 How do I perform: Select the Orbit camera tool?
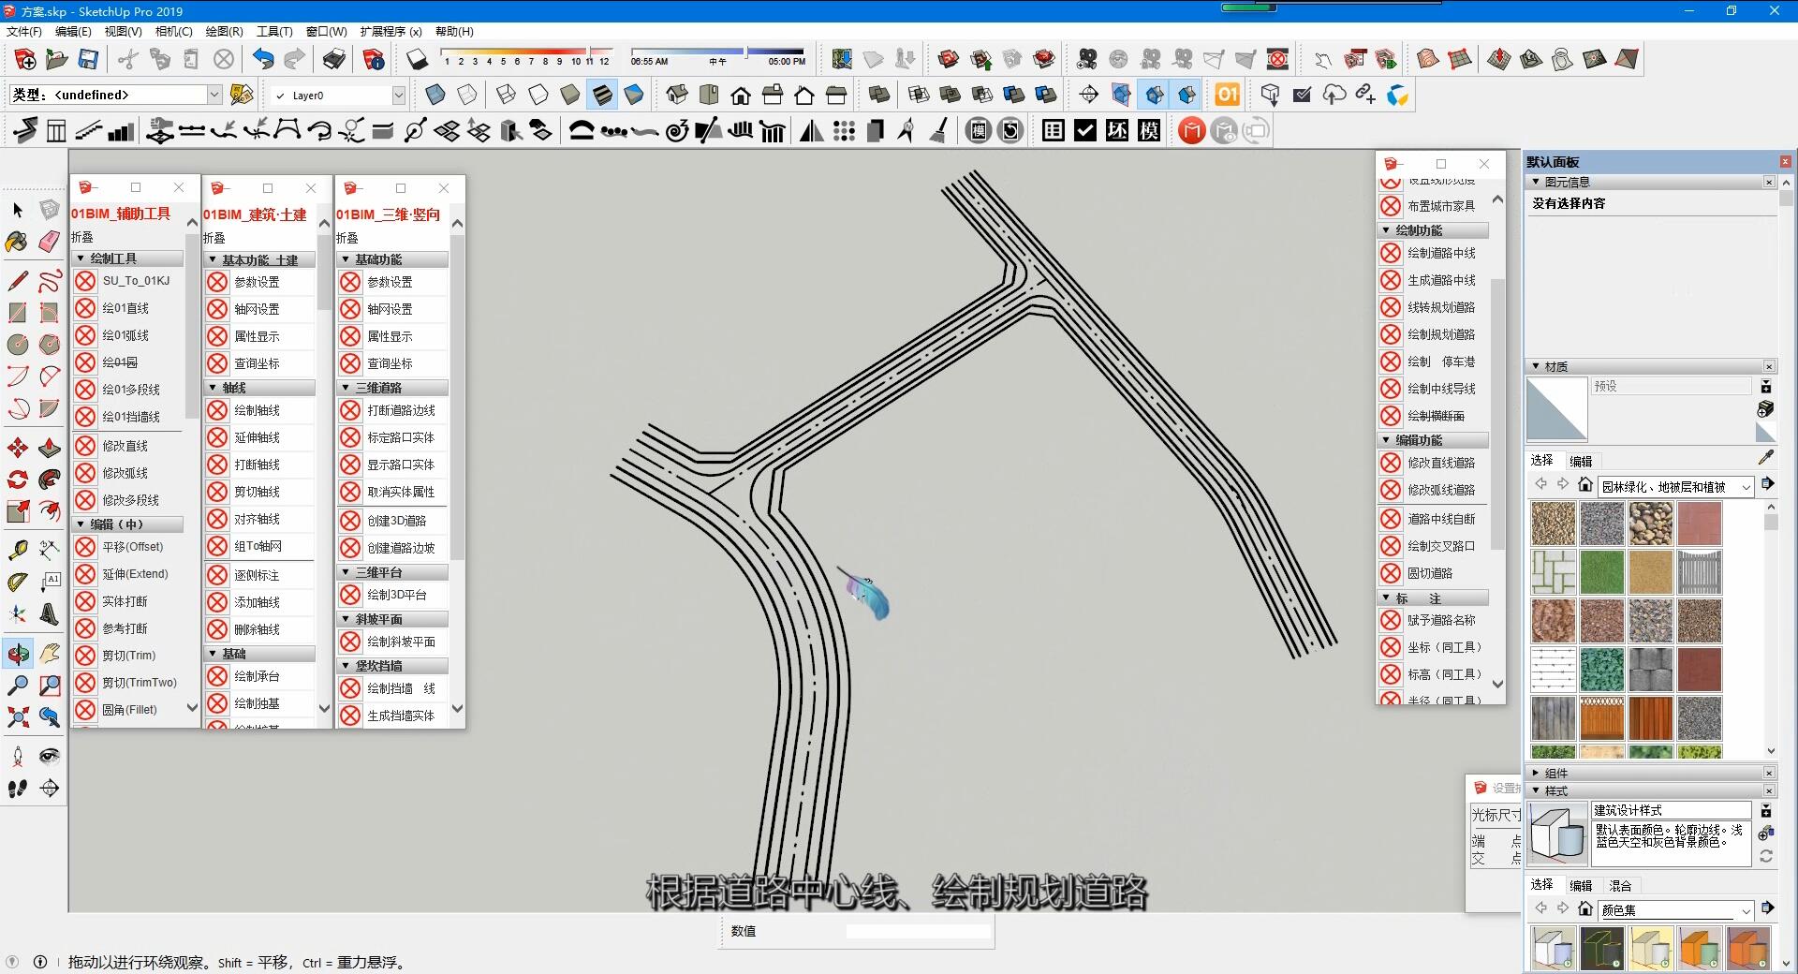[x=18, y=654]
